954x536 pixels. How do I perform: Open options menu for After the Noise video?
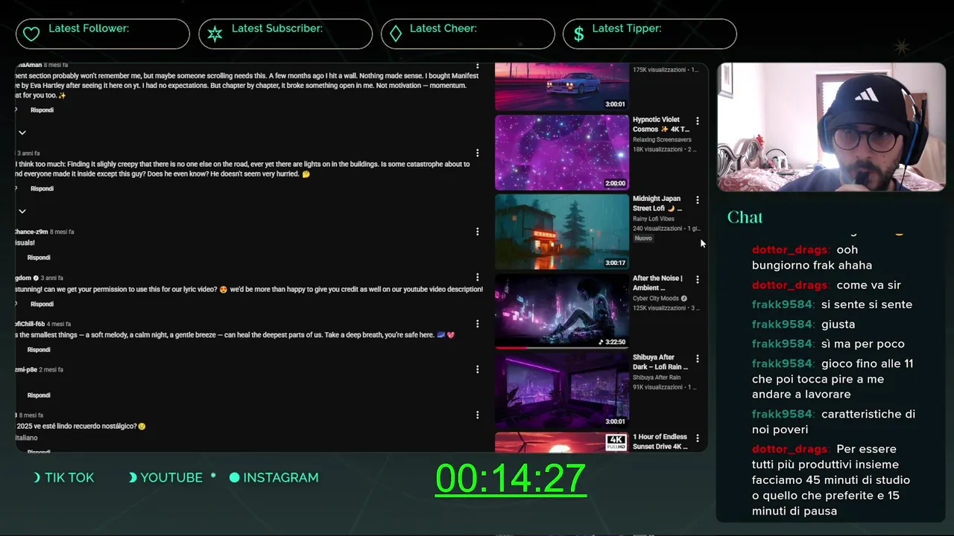pos(698,280)
